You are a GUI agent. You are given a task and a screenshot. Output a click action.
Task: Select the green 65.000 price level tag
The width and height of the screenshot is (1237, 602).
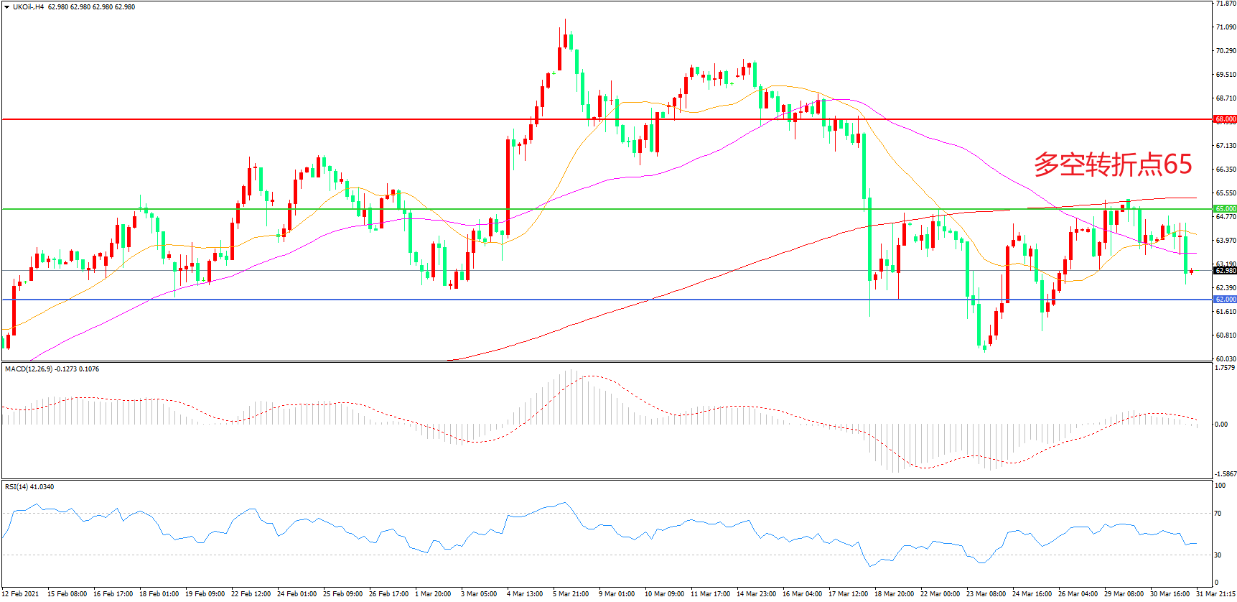1225,209
